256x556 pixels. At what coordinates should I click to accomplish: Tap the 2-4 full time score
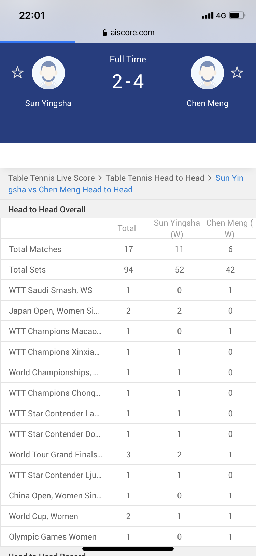(128, 81)
